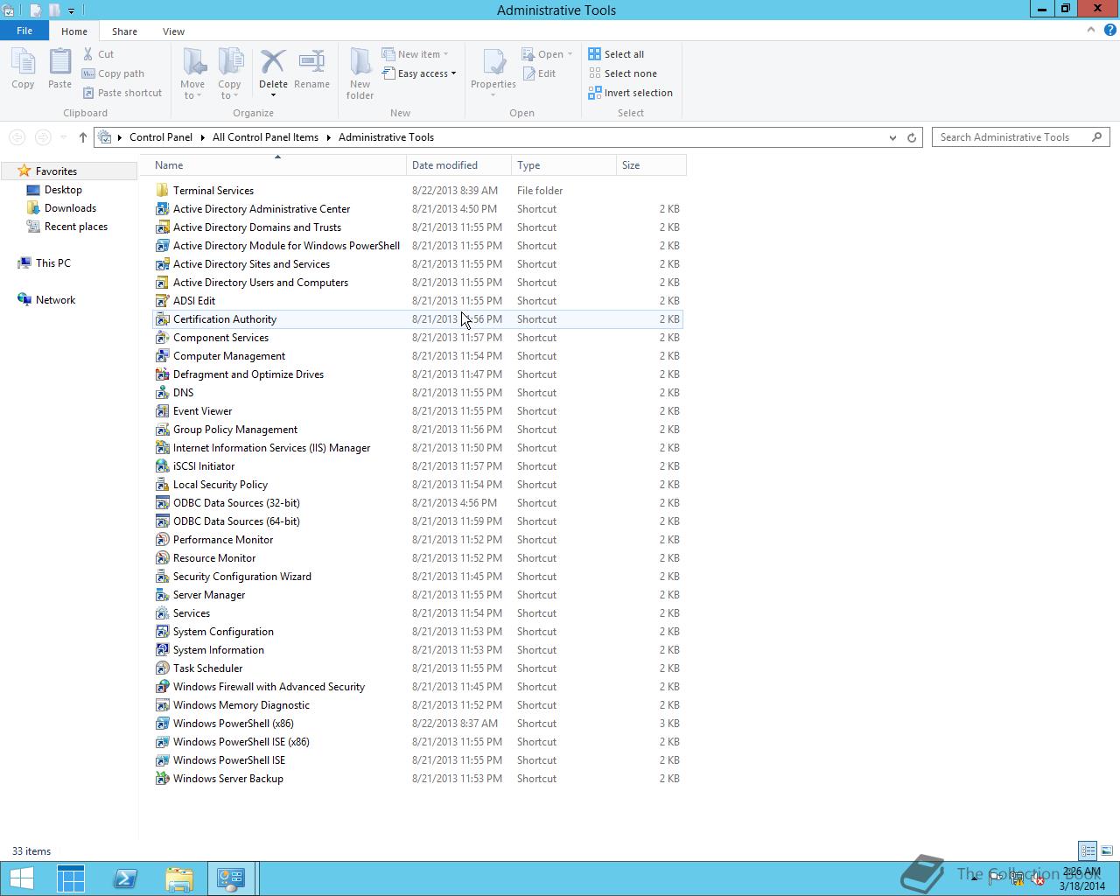Open the Windows Start button
The image size is (1120, 896).
(21, 878)
